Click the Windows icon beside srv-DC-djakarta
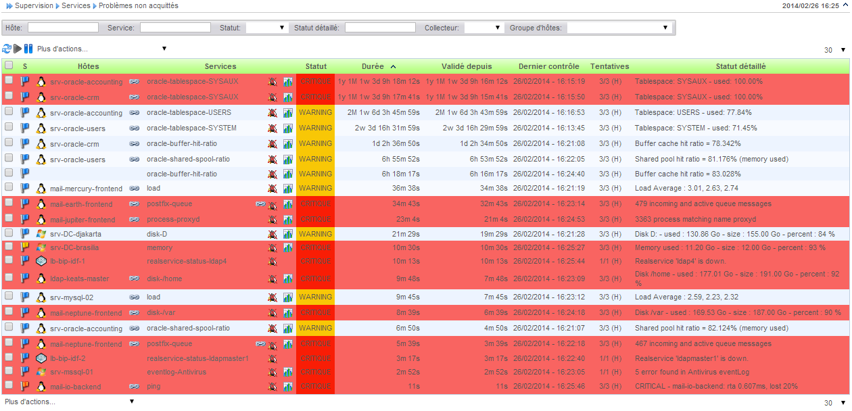Image resolution: width=852 pixels, height=411 pixels. (x=41, y=233)
